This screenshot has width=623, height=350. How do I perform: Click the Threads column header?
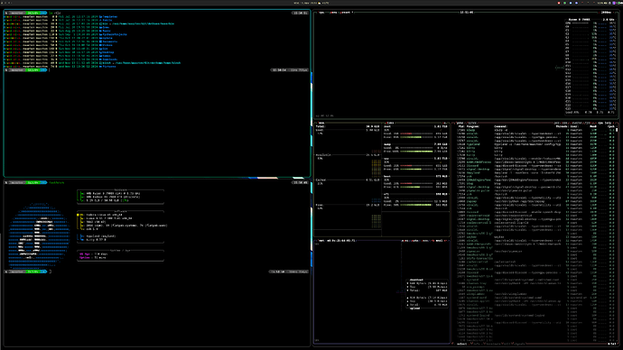coord(562,126)
